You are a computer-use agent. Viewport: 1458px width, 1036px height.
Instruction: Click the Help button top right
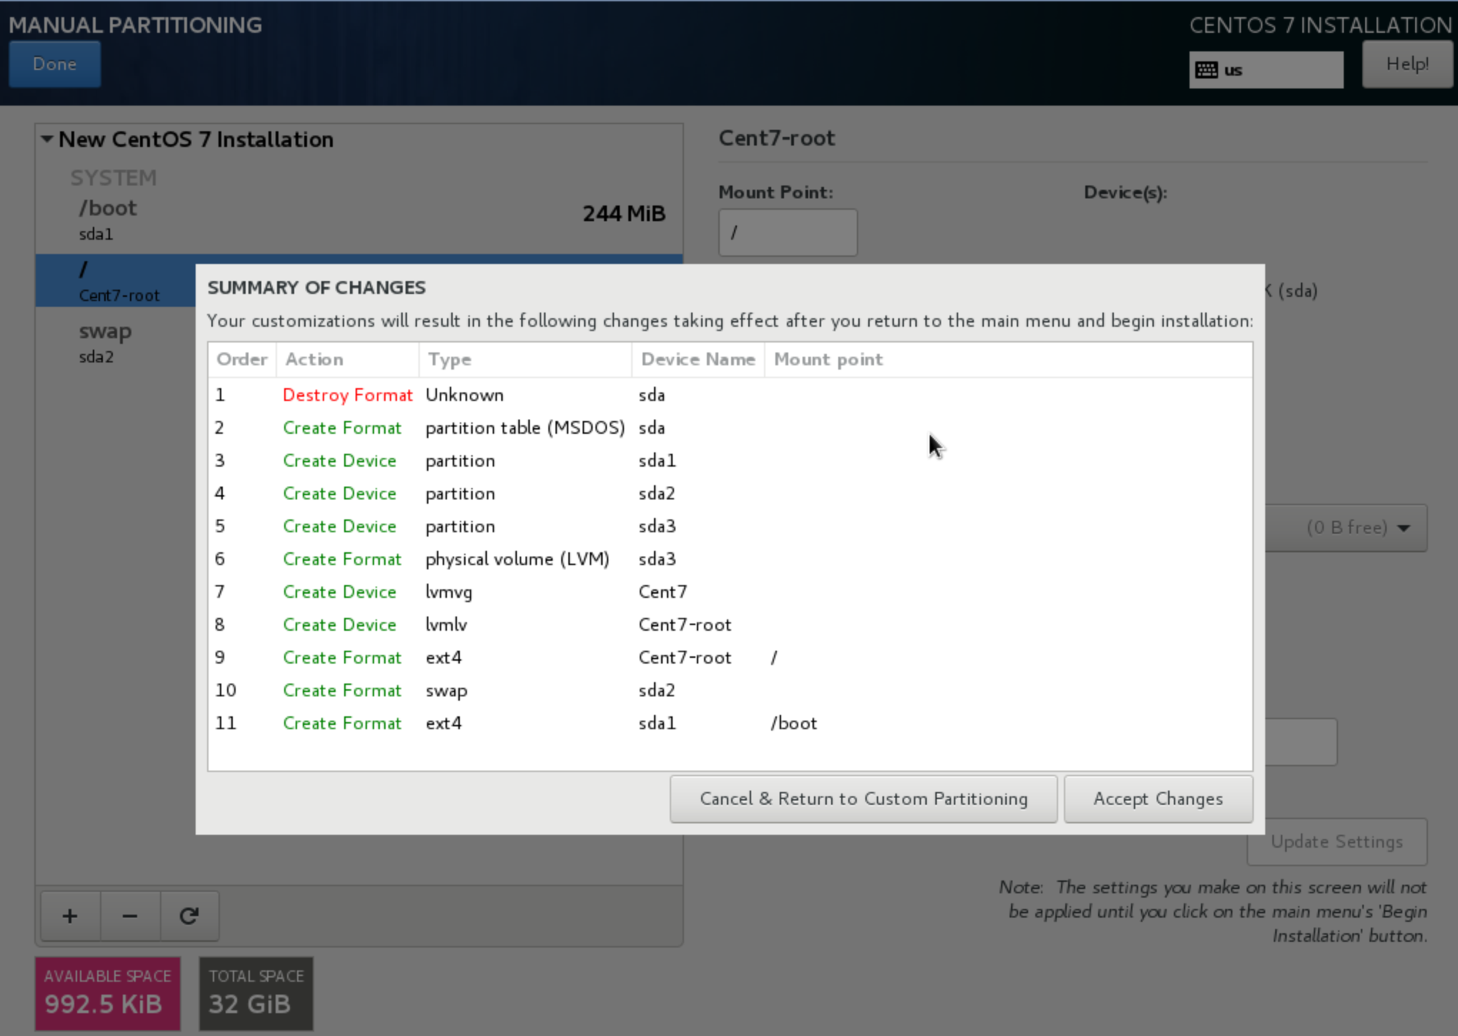(1407, 64)
